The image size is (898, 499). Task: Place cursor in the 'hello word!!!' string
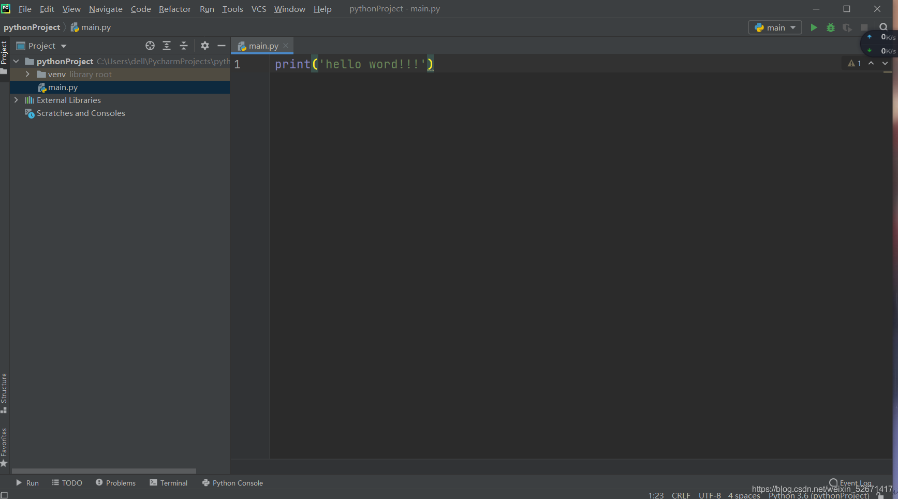click(372, 64)
